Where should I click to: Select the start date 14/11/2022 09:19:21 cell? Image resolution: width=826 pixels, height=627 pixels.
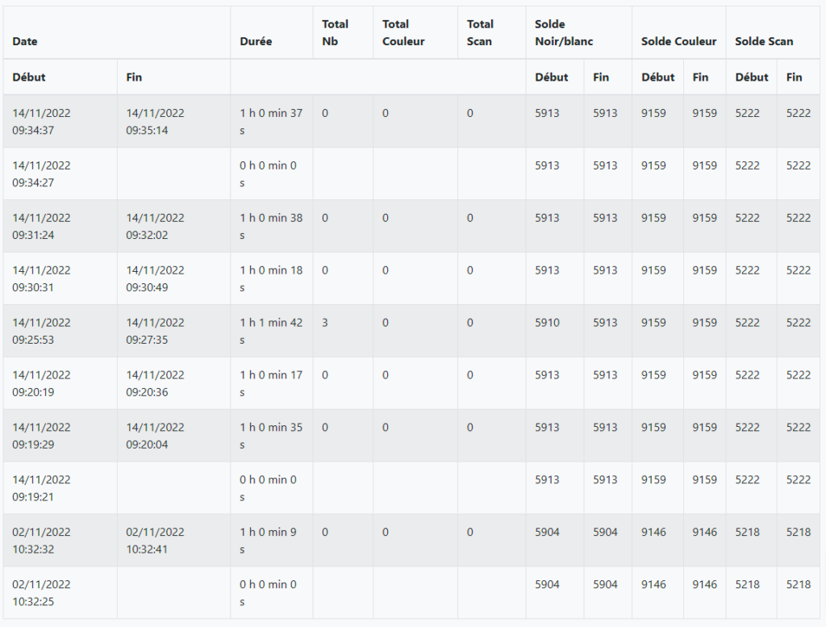click(x=41, y=488)
